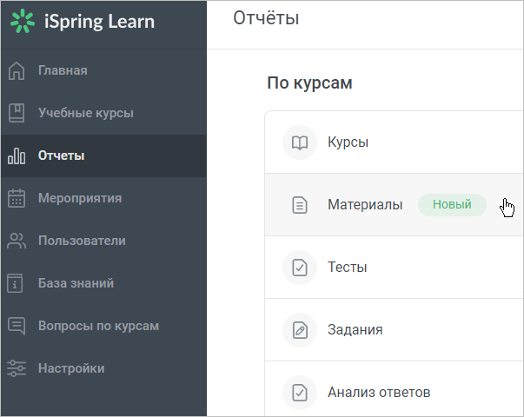
Task: Click the sliders icon for Настройки
Action: coord(17,368)
